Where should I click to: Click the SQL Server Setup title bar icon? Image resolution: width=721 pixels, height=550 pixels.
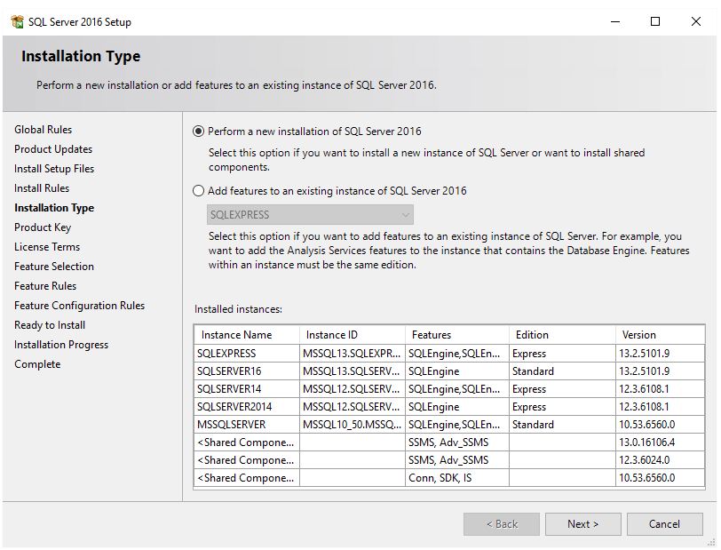(x=17, y=21)
